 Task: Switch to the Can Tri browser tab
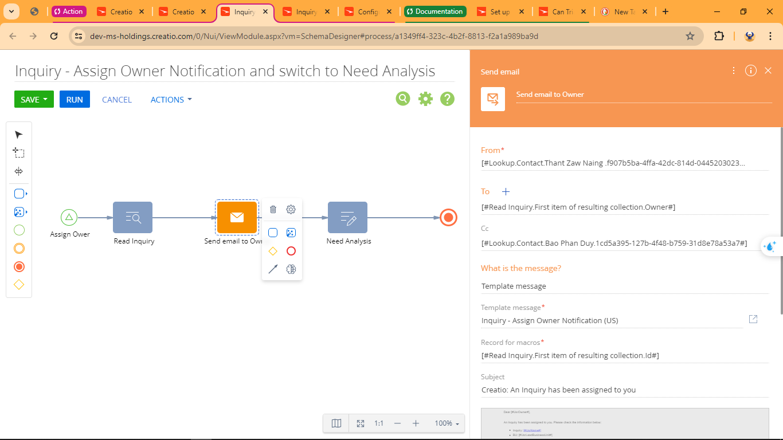(x=562, y=11)
